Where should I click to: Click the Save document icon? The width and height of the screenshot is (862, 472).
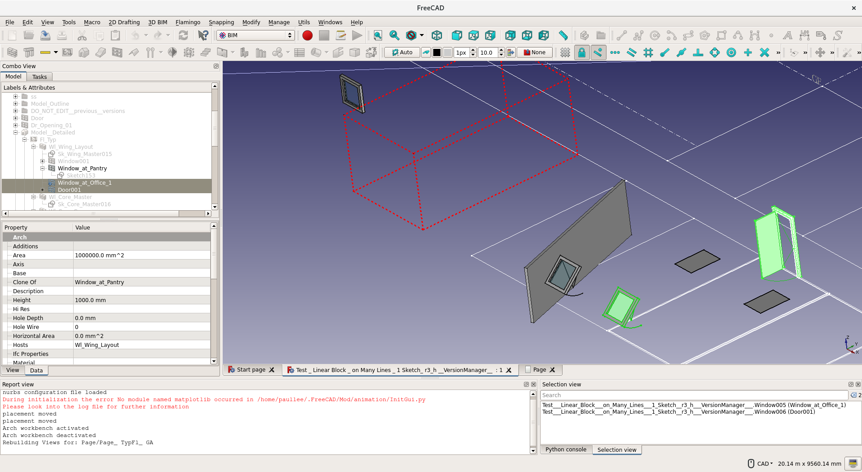(45, 35)
